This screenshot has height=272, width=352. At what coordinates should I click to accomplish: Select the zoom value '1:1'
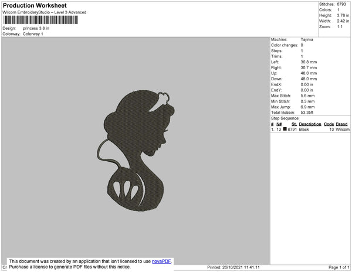pyautogui.click(x=340, y=27)
